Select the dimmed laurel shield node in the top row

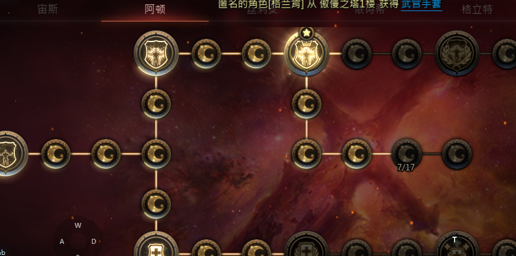[457, 53]
